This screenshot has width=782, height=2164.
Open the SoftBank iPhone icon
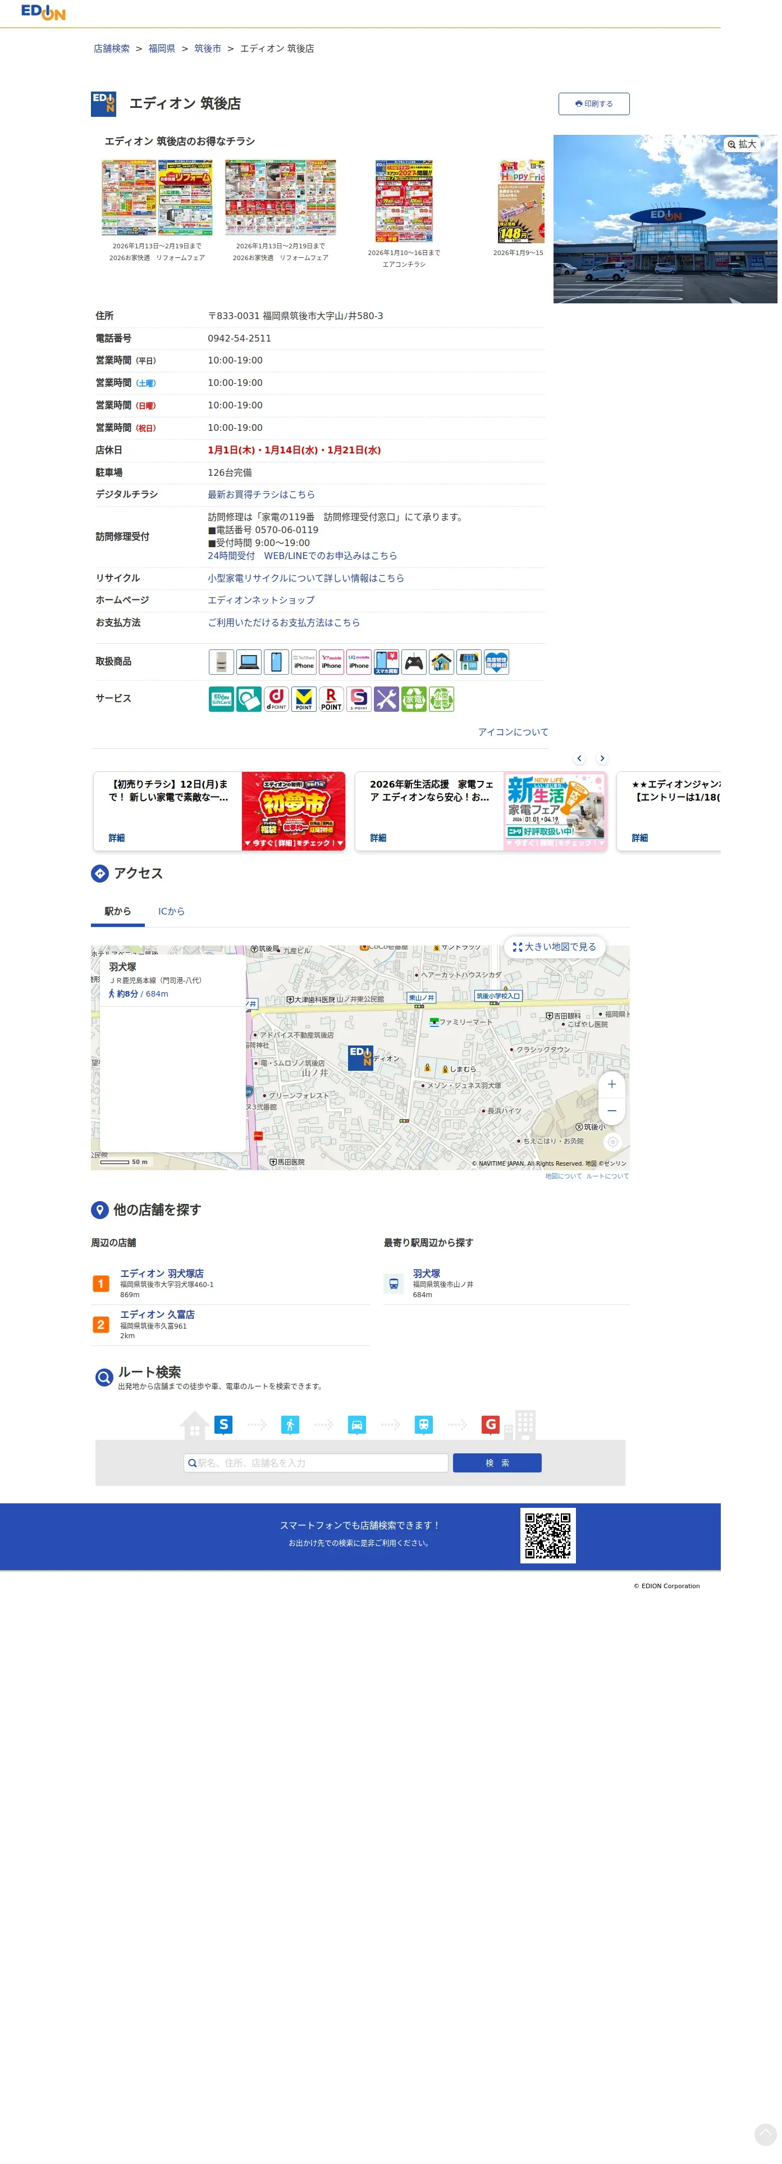[x=304, y=662]
